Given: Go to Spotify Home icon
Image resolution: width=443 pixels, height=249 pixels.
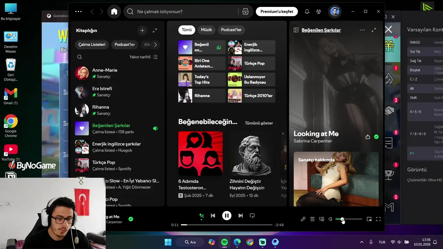Looking at the screenshot, I should click(x=114, y=11).
